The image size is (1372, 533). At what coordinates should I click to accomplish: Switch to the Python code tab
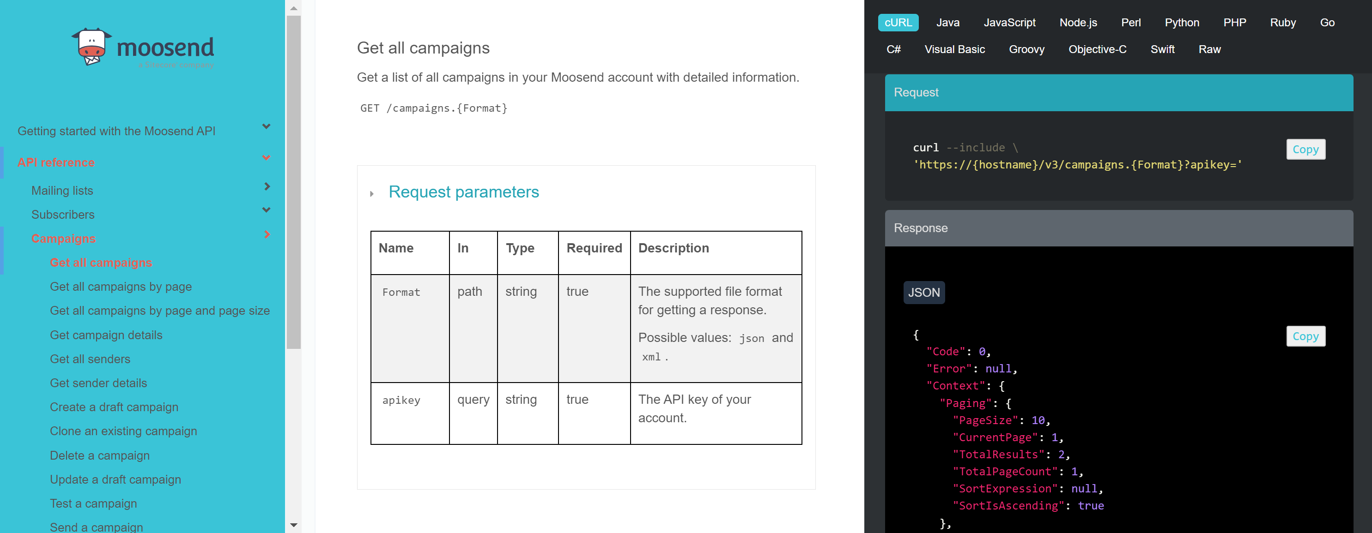tap(1182, 22)
